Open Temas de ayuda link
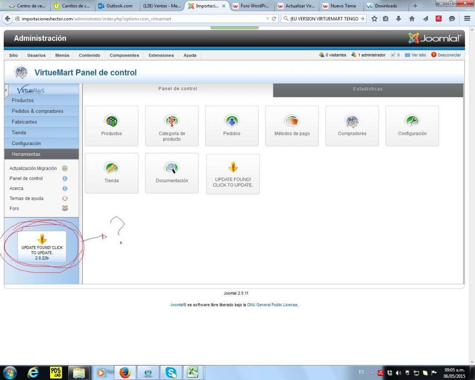Image resolution: width=475 pixels, height=380 pixels. 26,199
